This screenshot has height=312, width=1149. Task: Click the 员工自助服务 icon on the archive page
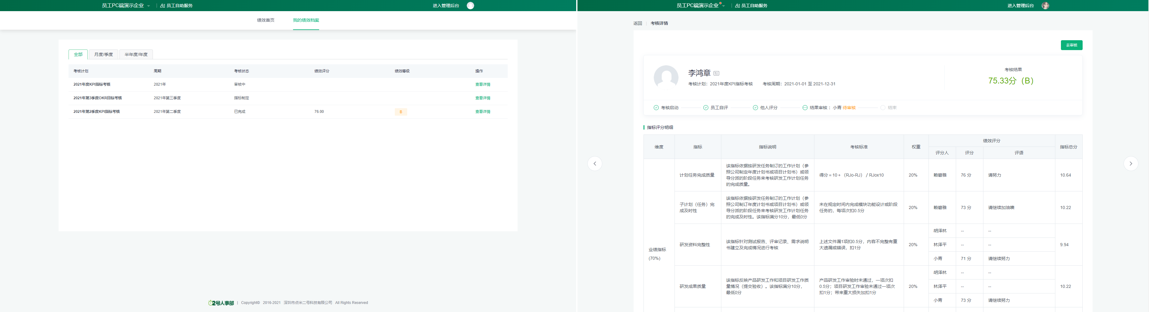click(163, 6)
